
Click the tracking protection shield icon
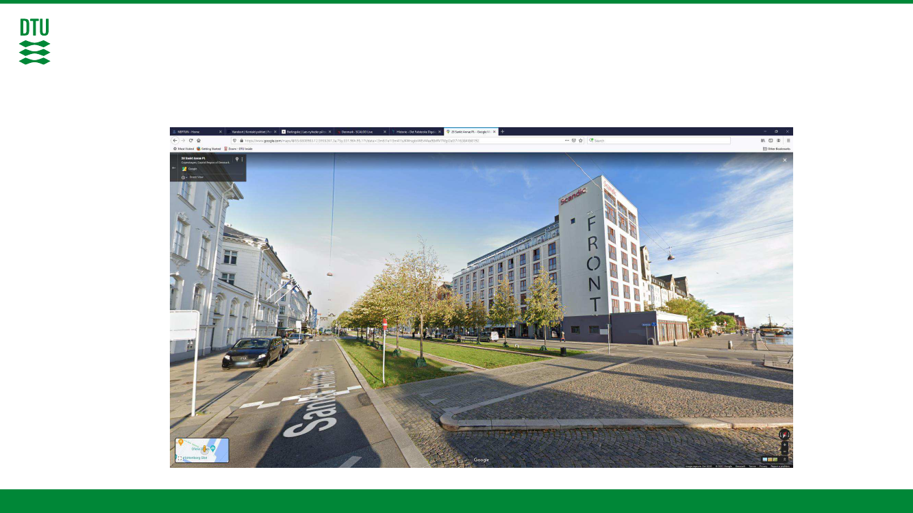click(x=236, y=140)
